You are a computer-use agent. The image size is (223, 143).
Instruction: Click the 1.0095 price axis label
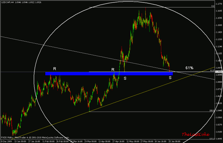click(x=219, y=139)
